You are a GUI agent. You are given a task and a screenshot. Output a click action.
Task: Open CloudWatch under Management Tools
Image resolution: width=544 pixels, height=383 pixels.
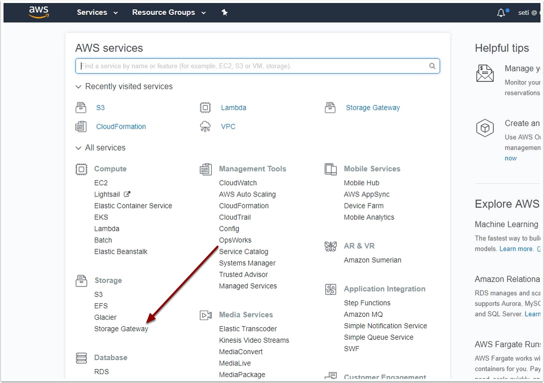tap(238, 183)
